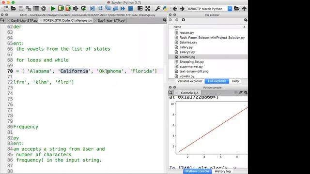Click the Step return icon

115,9
